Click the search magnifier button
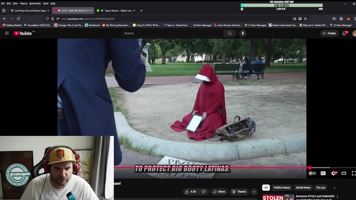 tap(230, 33)
